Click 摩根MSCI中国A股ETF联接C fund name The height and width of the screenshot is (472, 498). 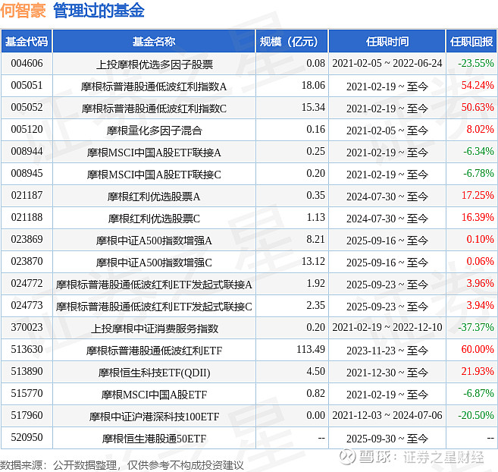tap(154, 175)
